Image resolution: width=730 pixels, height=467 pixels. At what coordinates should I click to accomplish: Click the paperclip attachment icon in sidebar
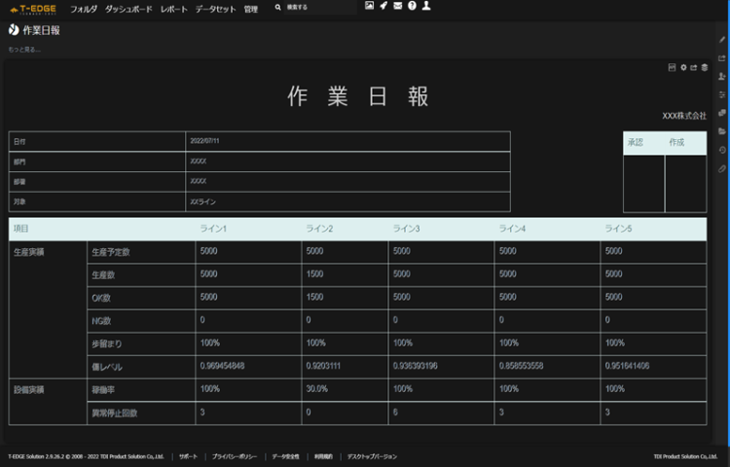pyautogui.click(x=721, y=168)
